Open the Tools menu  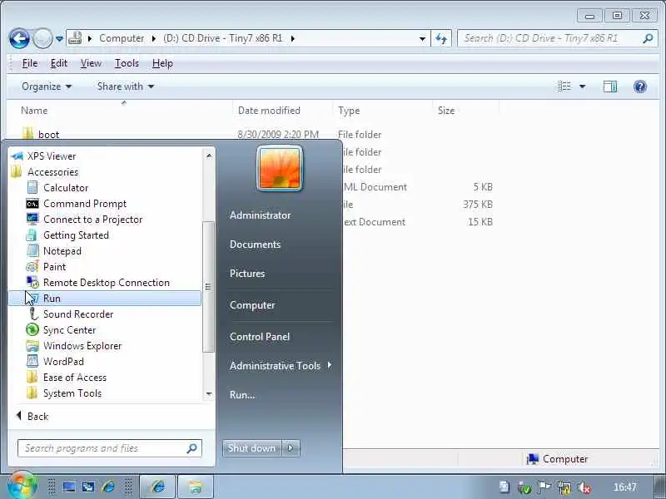point(127,63)
